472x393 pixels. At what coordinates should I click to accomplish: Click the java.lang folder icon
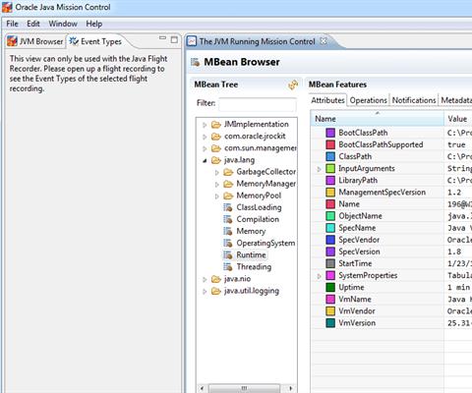(216, 160)
